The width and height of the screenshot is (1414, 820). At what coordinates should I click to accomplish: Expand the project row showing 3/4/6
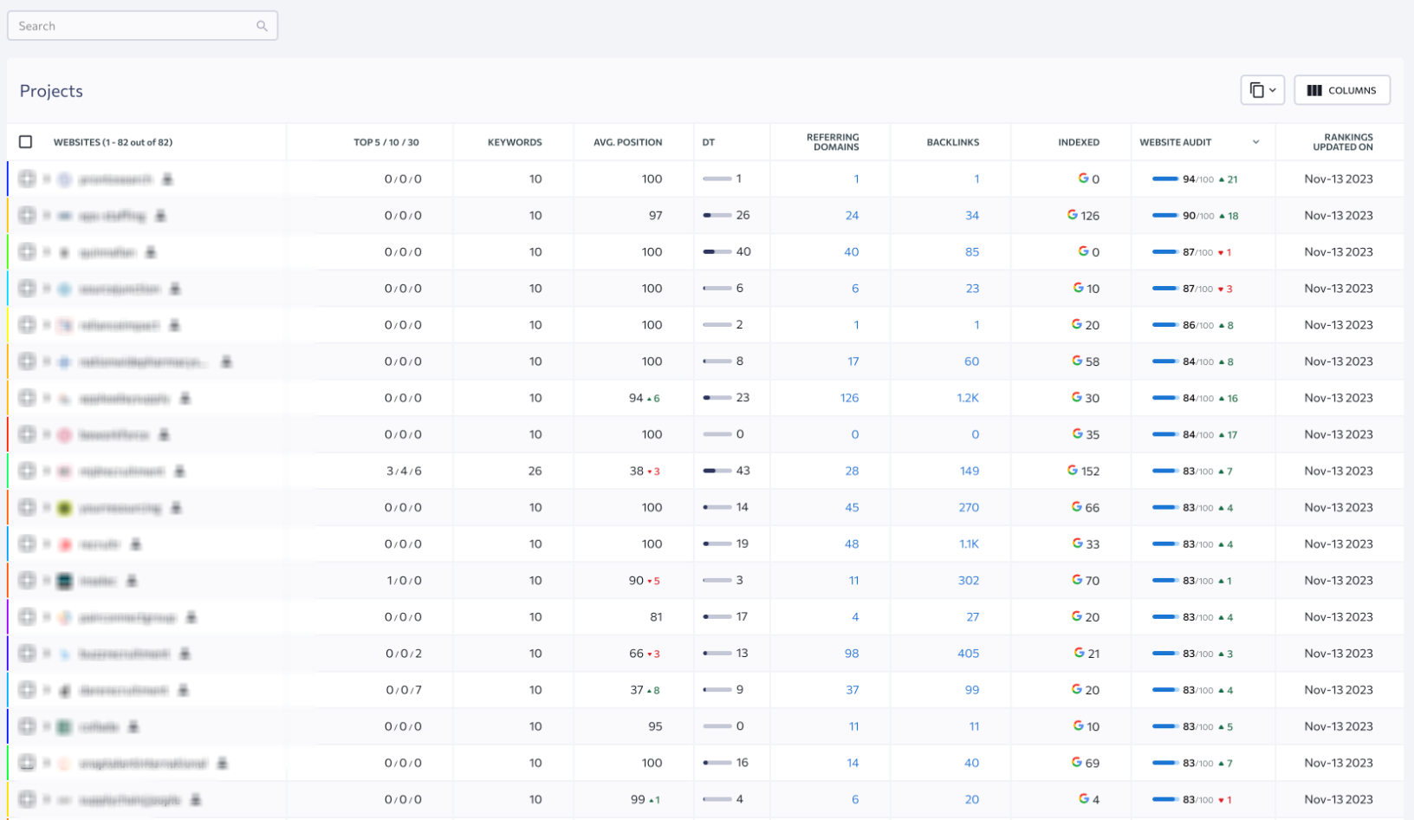pyautogui.click(x=27, y=471)
